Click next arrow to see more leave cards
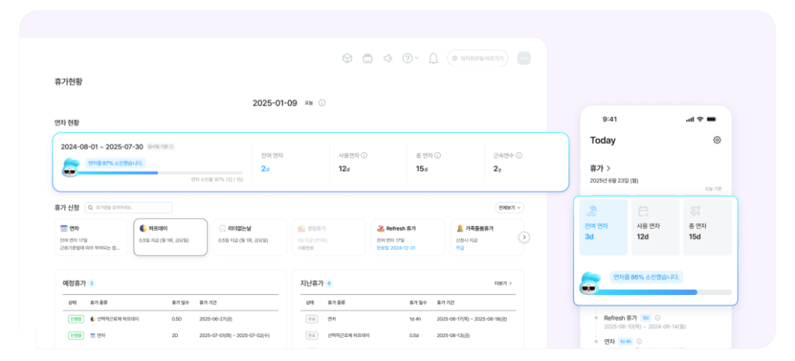795x361 pixels. pos(525,238)
